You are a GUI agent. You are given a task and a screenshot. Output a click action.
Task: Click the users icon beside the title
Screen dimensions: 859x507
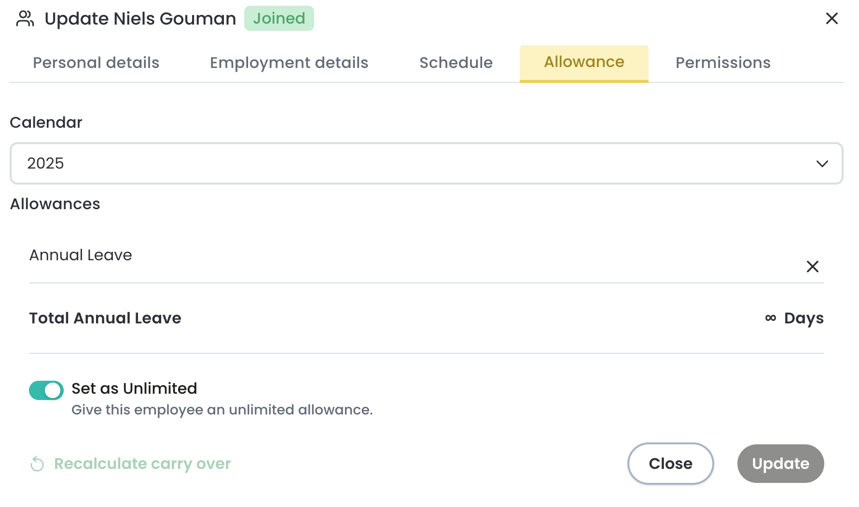(x=25, y=19)
